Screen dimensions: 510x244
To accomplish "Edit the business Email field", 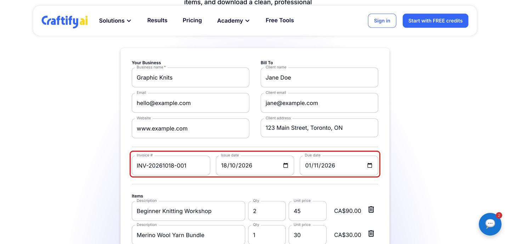I will click(191, 103).
